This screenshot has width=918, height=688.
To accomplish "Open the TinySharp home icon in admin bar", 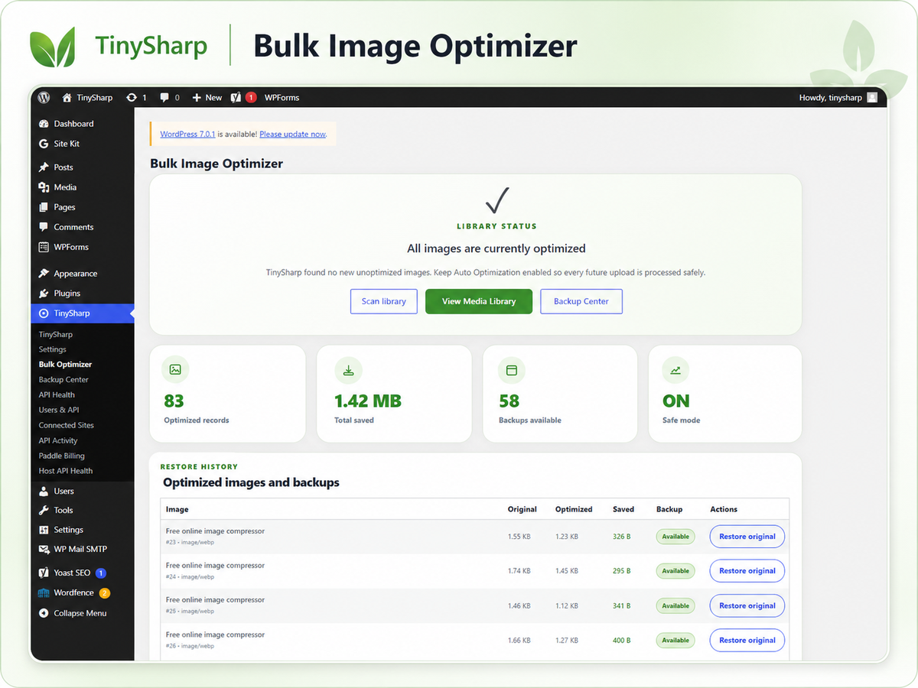I will [67, 97].
